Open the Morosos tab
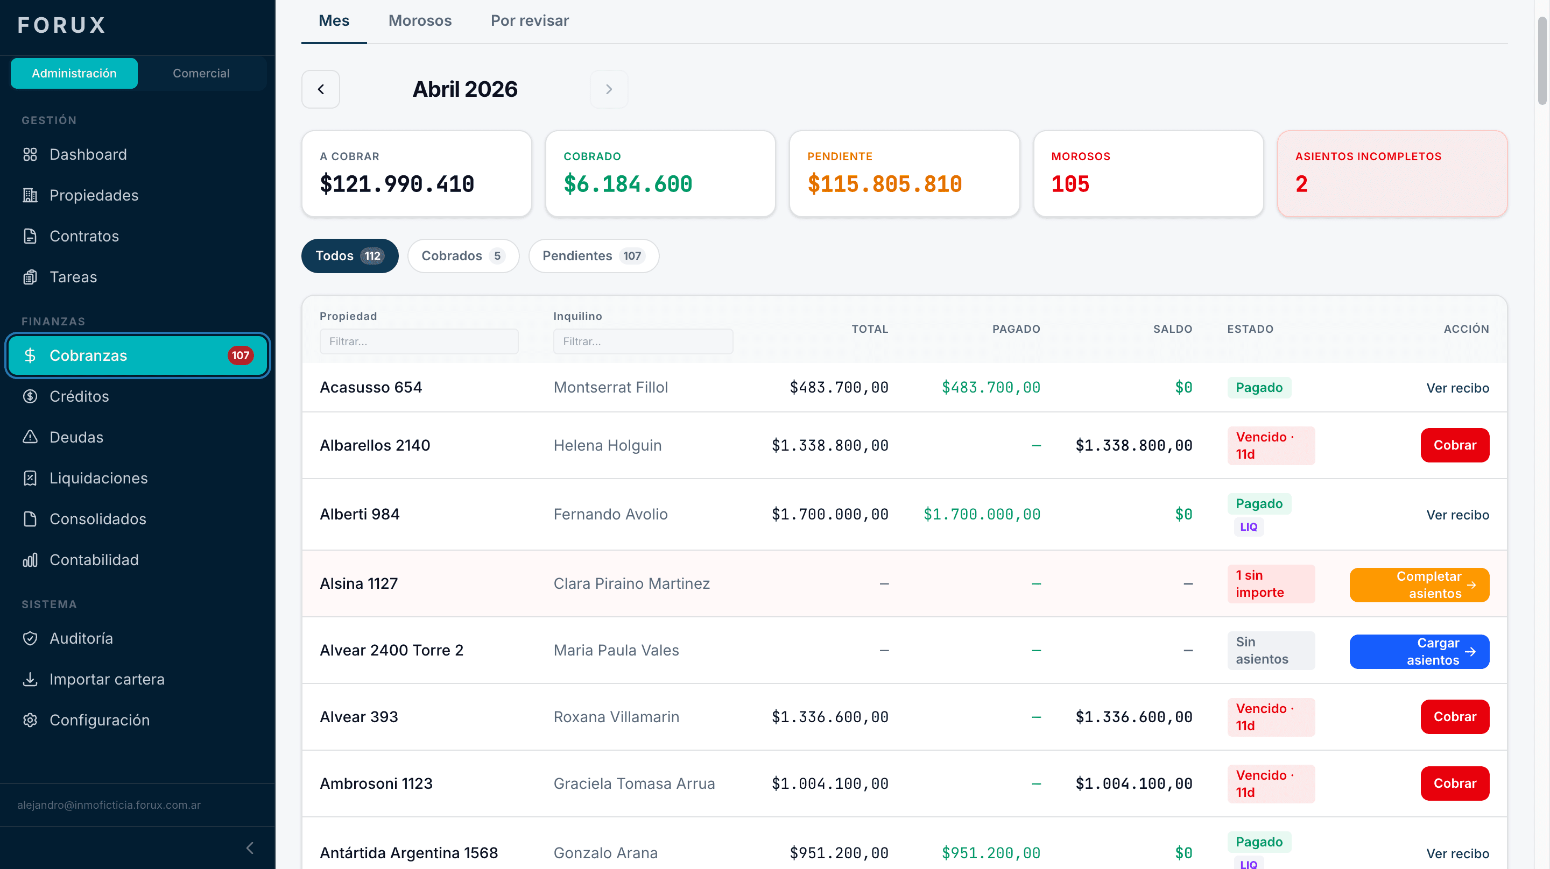This screenshot has width=1550, height=869. click(420, 21)
